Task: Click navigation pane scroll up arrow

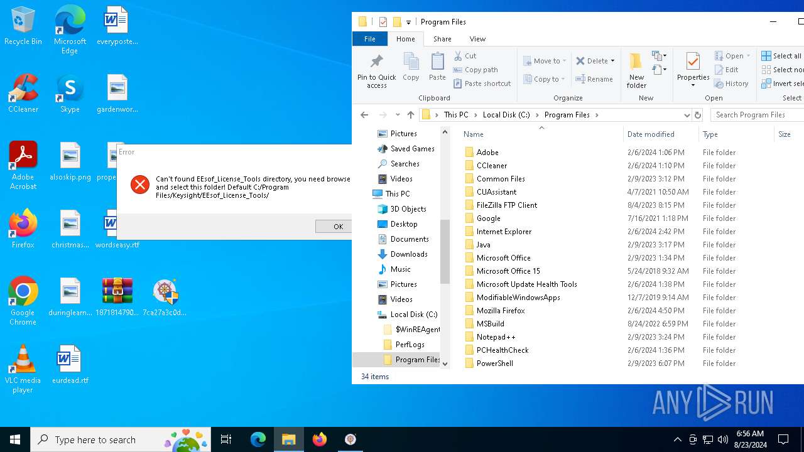Action: click(445, 131)
